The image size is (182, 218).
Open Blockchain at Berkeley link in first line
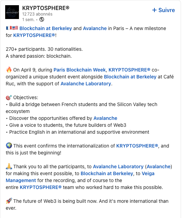click(x=45, y=28)
